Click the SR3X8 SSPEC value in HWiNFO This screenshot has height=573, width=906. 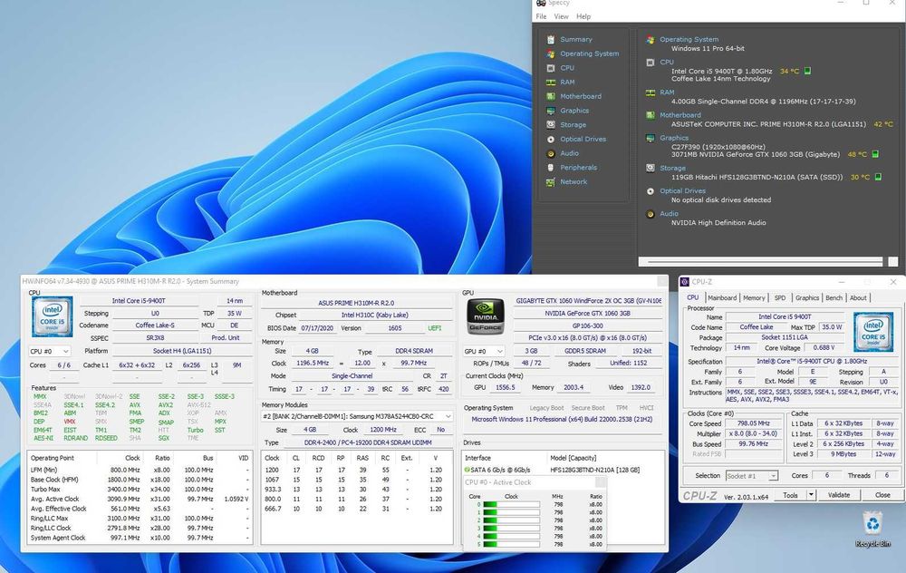click(x=156, y=338)
